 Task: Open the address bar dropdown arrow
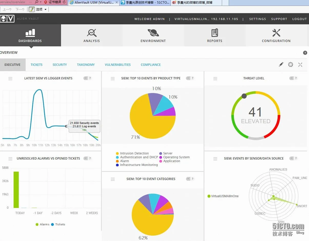click(x=41, y=2)
